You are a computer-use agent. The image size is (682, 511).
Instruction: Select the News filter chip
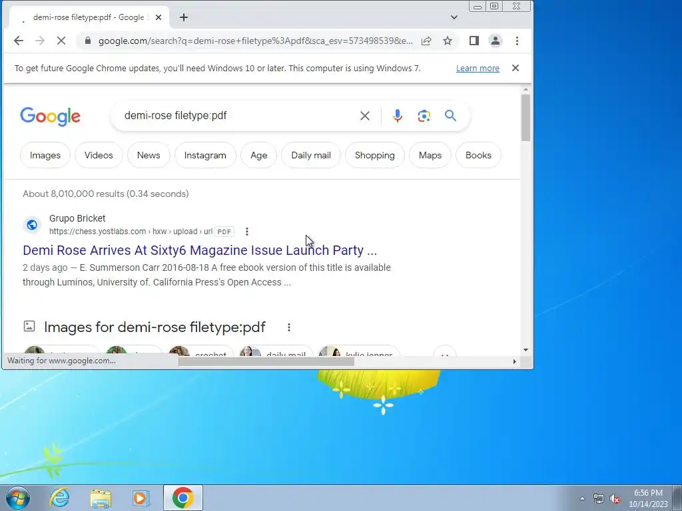tap(149, 155)
